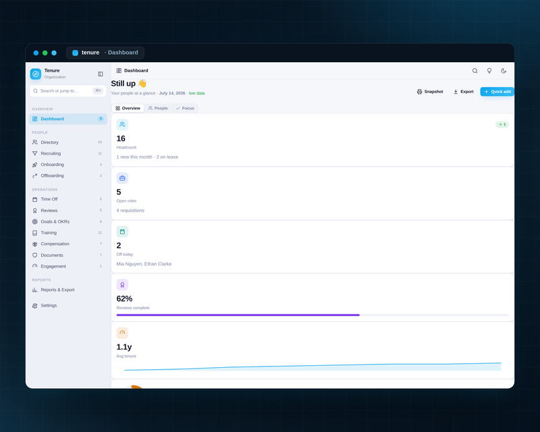Viewport: 540px width, 432px height.
Task: Open Settings gear icon in sidebar
Action: (35, 306)
